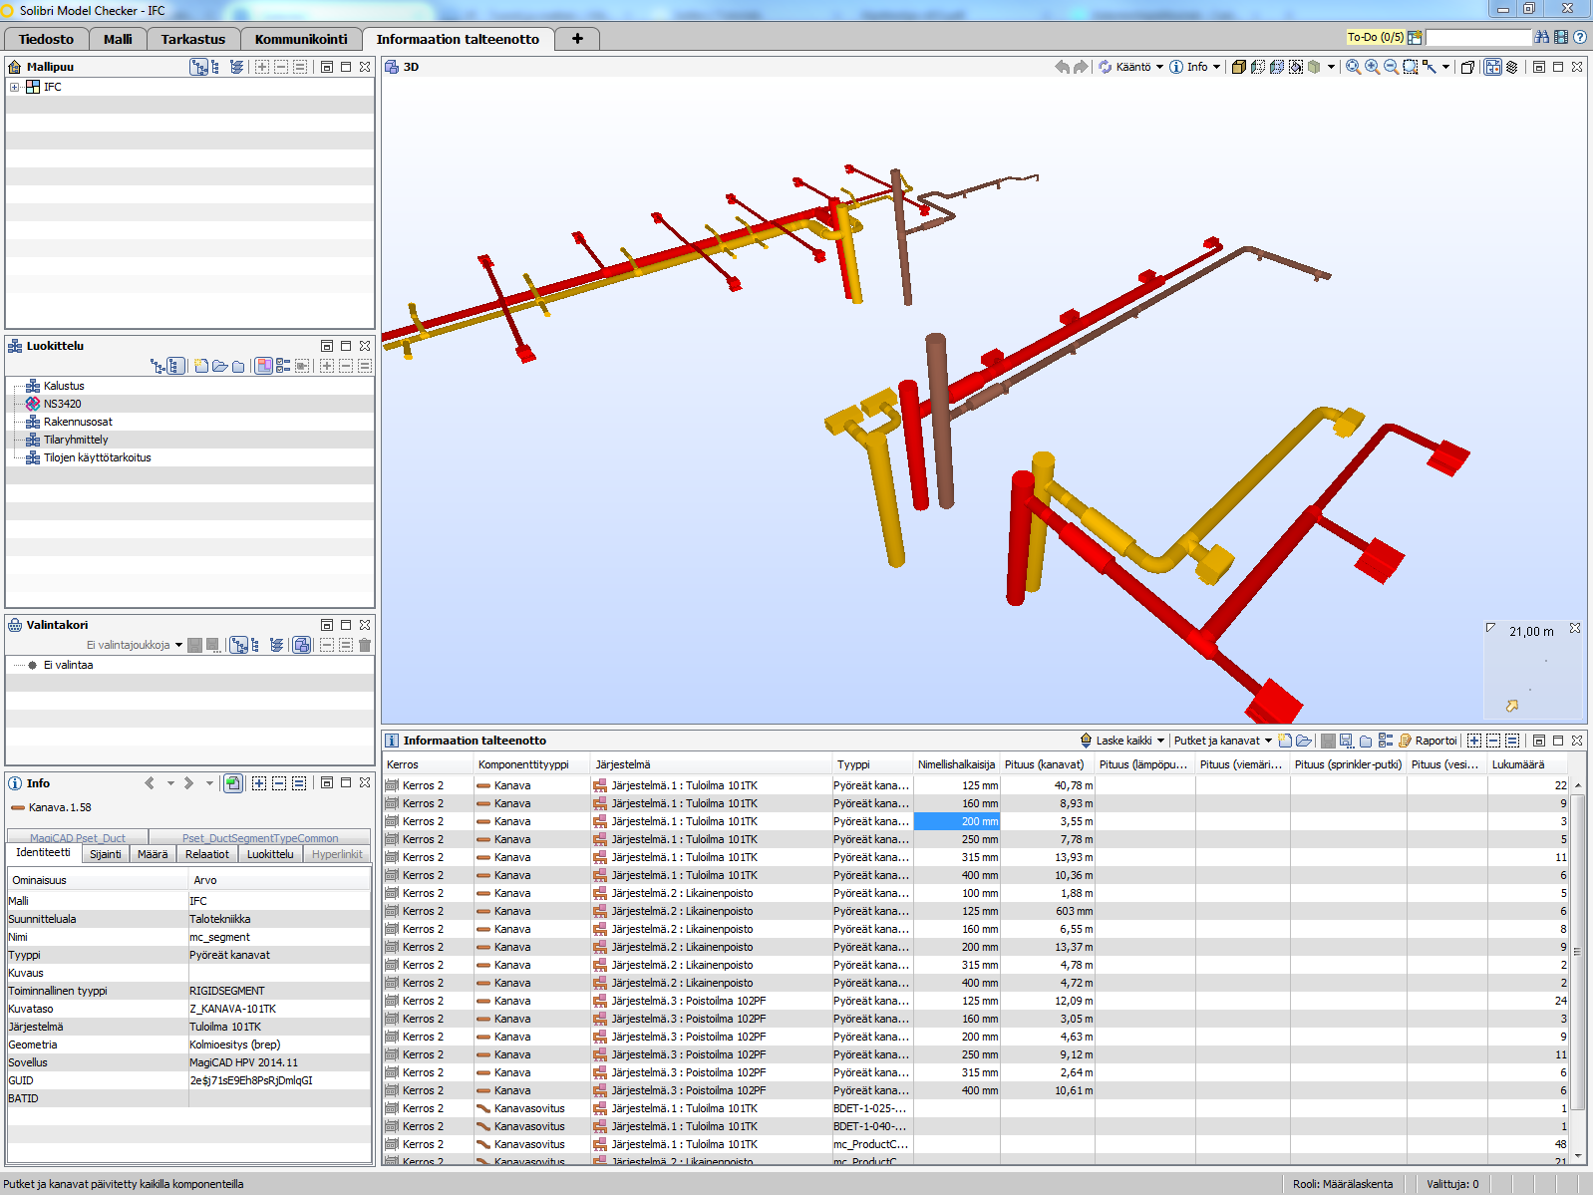
Task: Open the Sijainti tab in Info panel
Action: click(106, 854)
